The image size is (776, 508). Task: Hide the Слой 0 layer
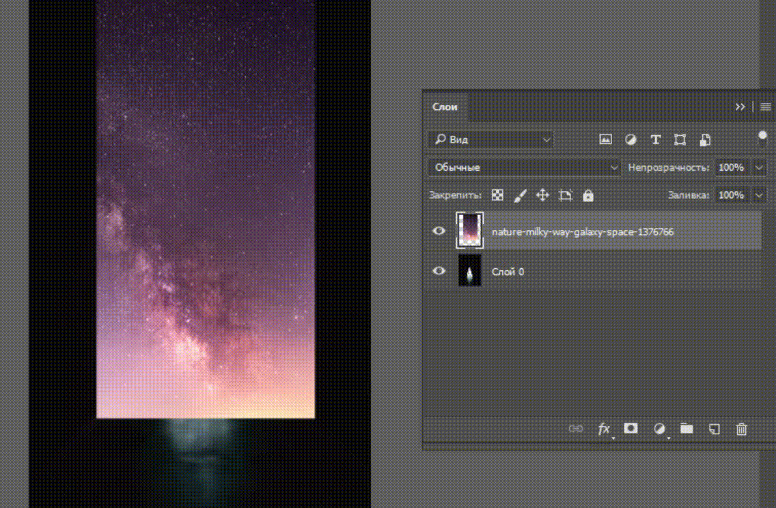439,271
